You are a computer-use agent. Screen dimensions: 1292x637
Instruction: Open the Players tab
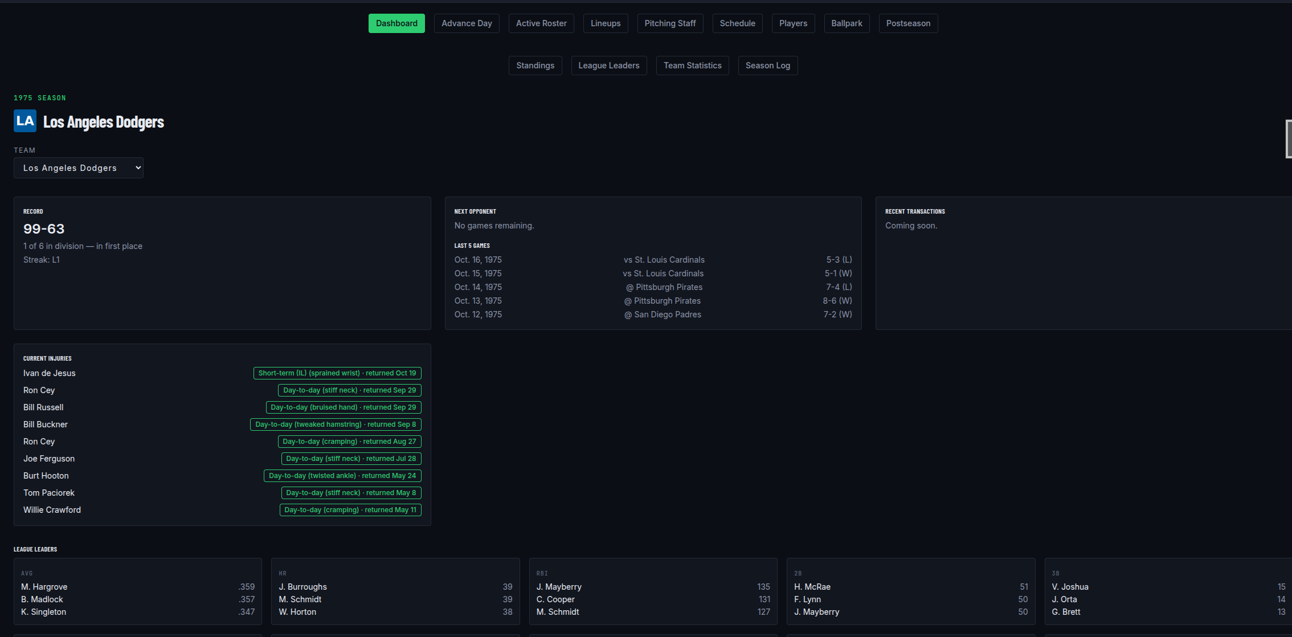click(x=793, y=23)
